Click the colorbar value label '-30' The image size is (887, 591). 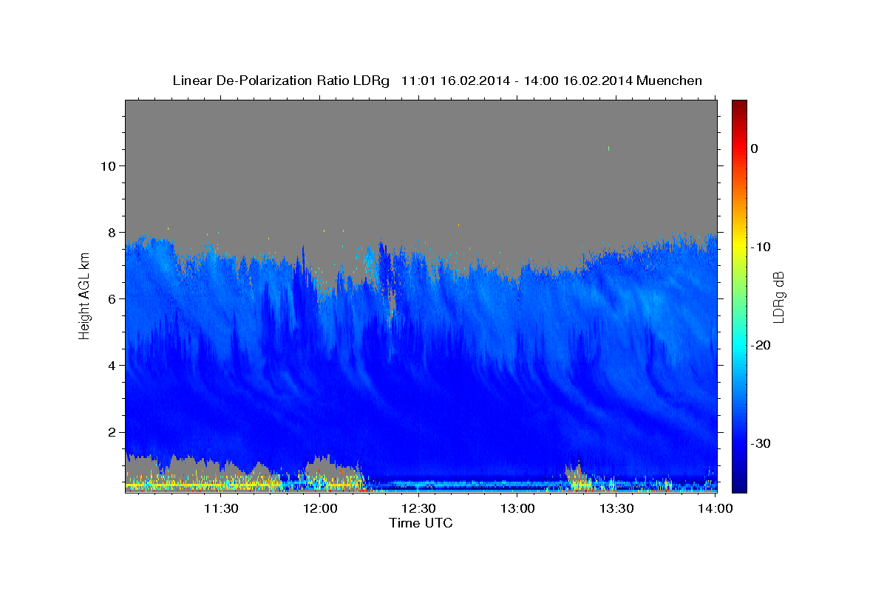[x=761, y=443]
